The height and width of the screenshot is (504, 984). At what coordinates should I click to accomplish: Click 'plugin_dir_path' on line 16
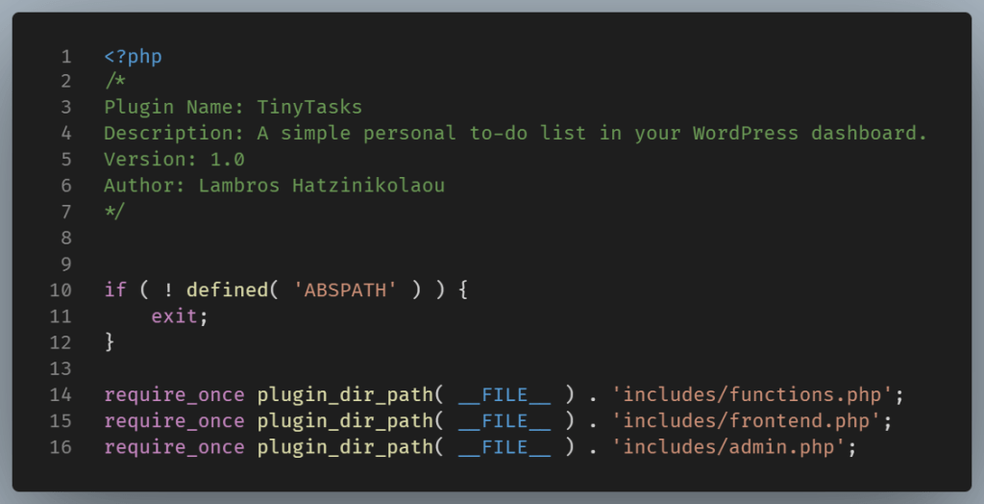click(345, 447)
